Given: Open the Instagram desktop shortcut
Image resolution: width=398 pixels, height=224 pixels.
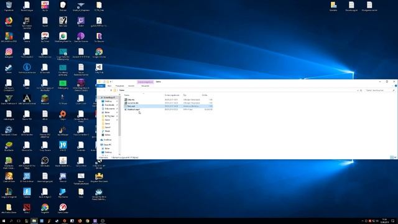Looking at the screenshot, I should [x=9, y=53].
